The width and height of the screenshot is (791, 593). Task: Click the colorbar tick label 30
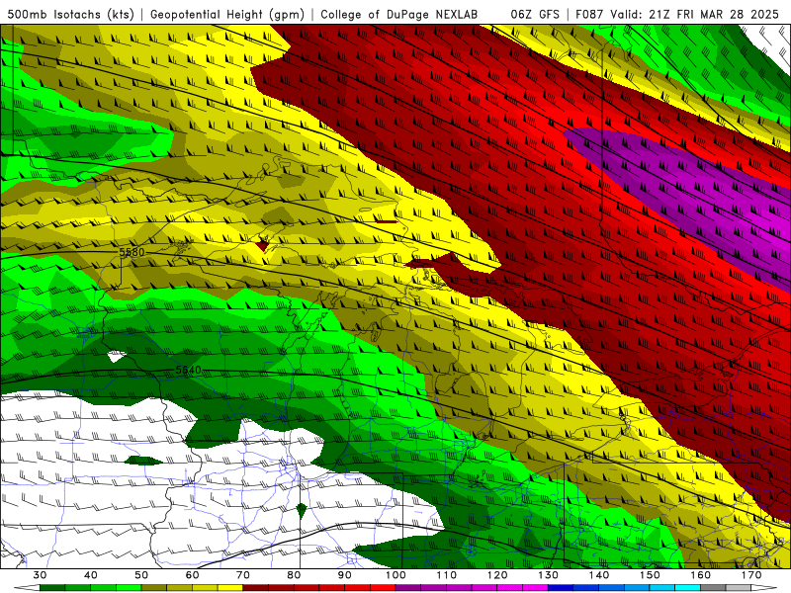click(x=40, y=575)
